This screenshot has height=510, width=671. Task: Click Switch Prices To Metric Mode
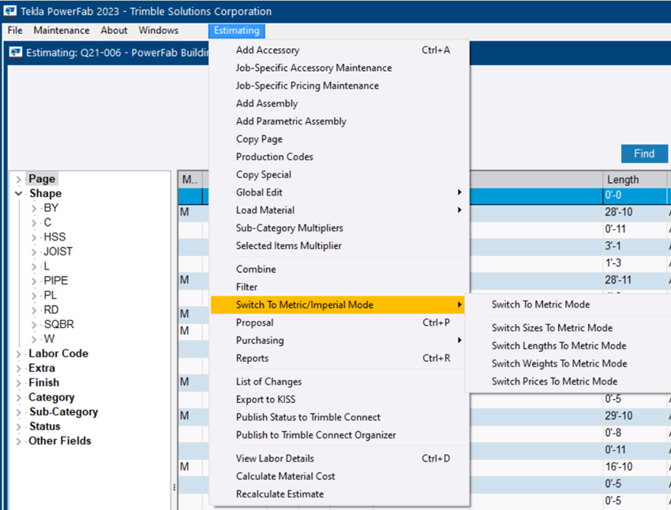[x=554, y=382]
